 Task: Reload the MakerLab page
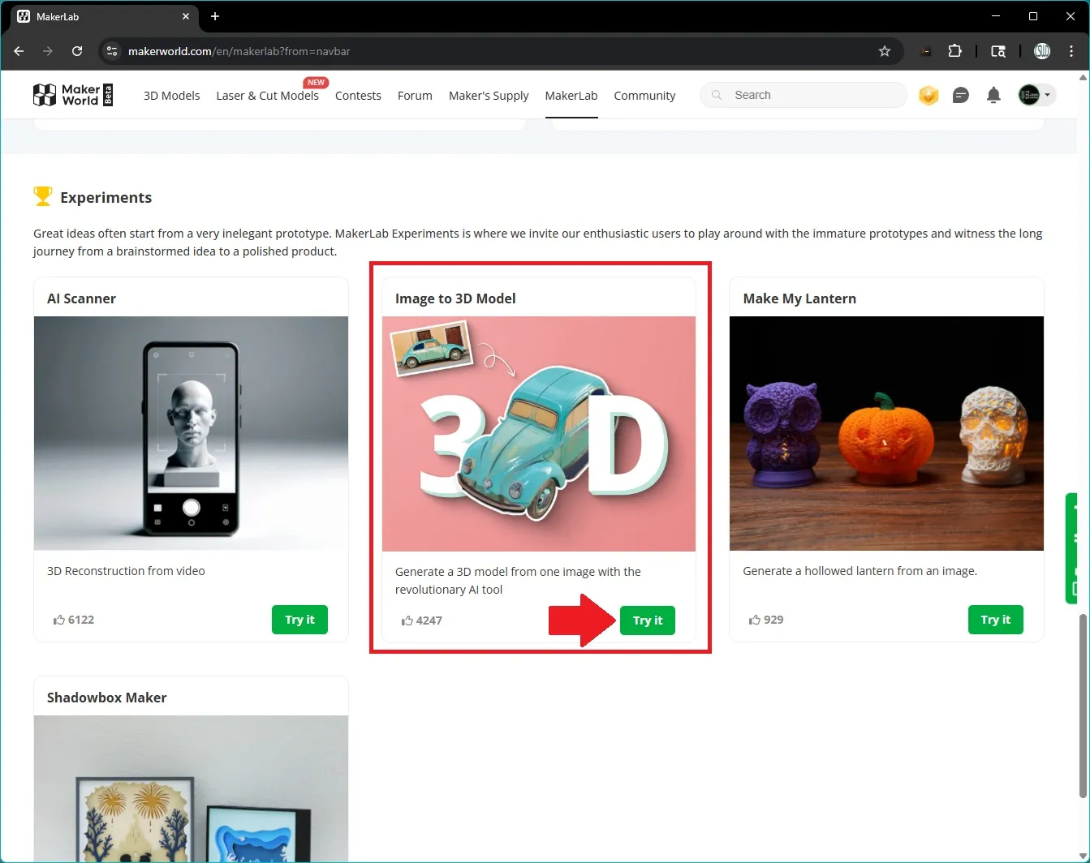click(77, 50)
